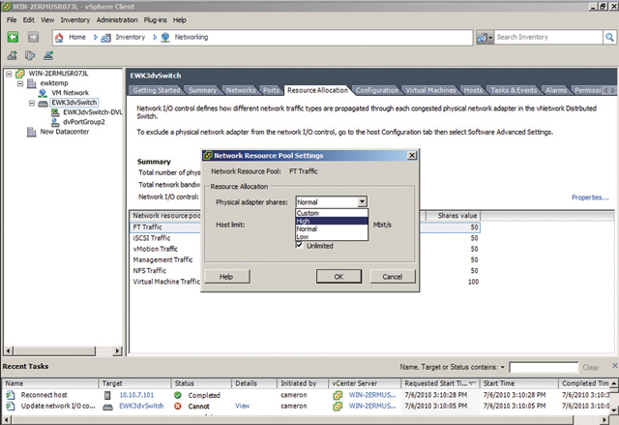
Task: Click the first toolbar icon below the Back arrow
Action: (13, 56)
